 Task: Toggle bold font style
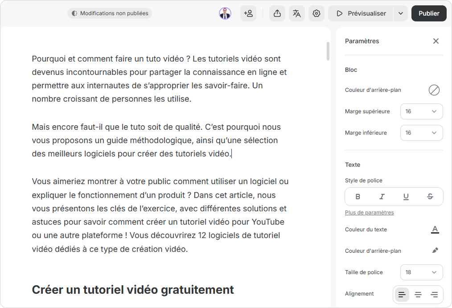(x=357, y=197)
